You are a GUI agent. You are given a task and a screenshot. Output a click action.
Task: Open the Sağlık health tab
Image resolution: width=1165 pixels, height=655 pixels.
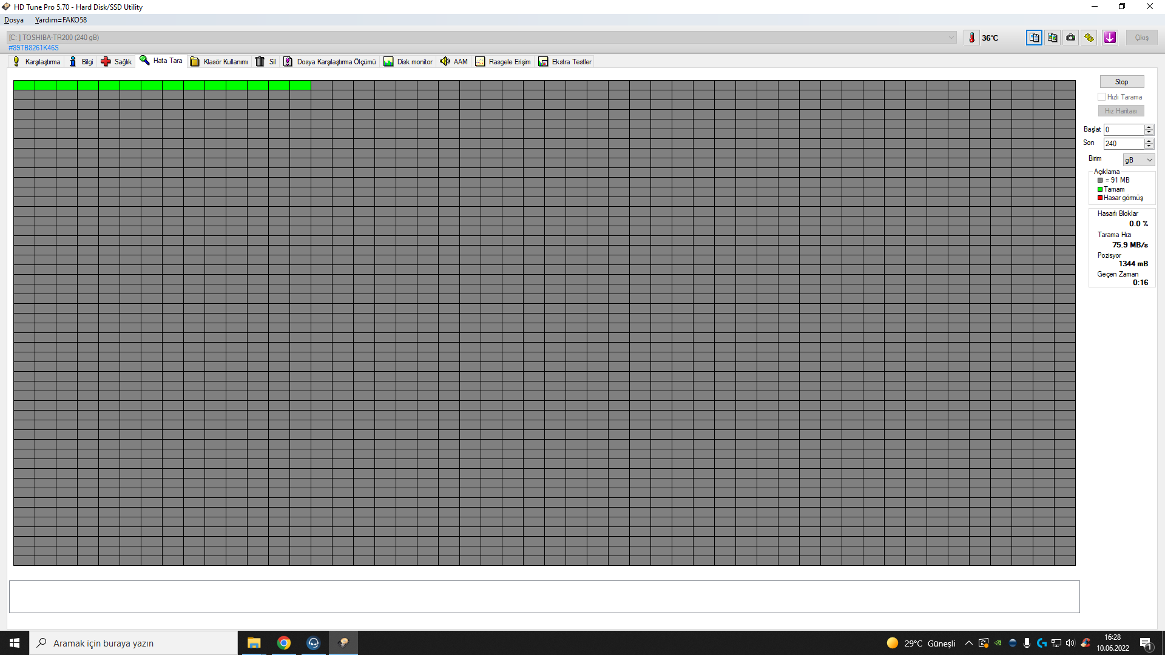click(x=116, y=62)
